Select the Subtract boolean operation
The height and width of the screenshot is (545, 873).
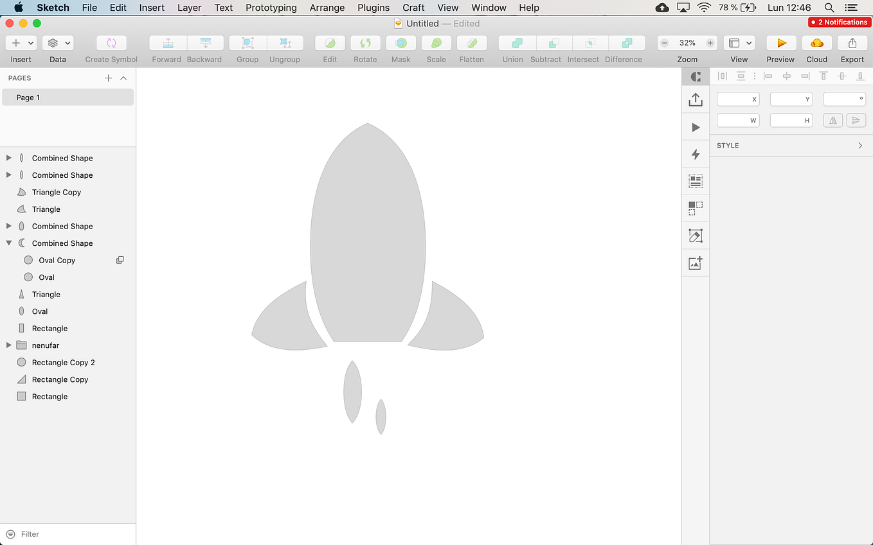553,43
